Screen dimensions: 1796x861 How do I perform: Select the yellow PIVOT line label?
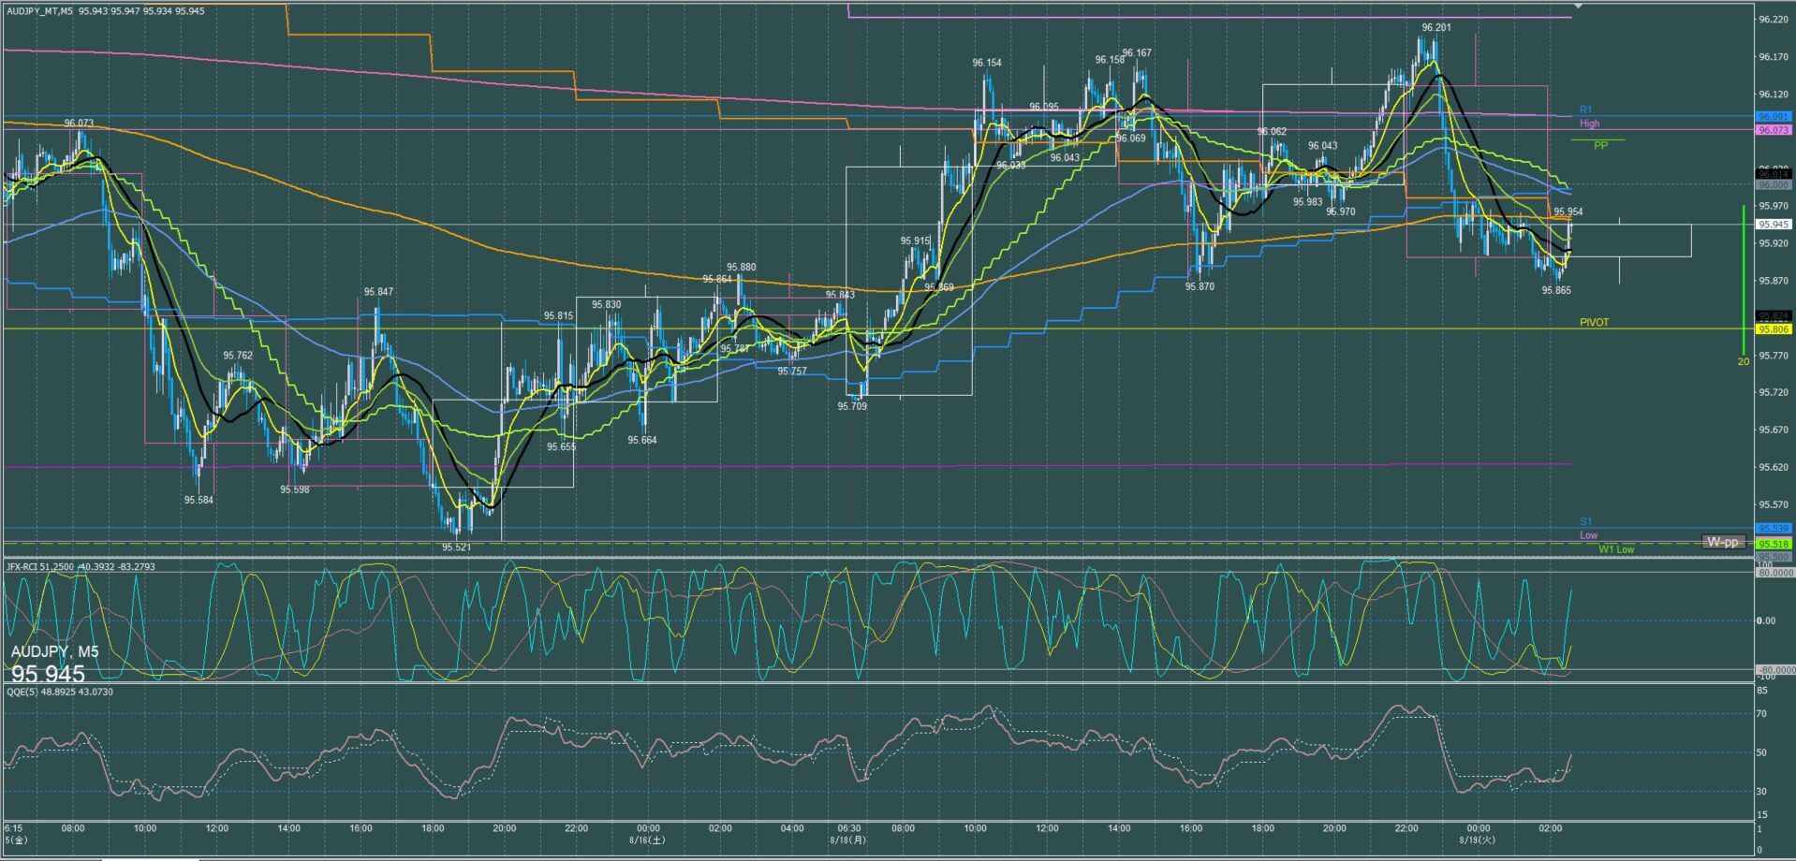pyautogui.click(x=1594, y=323)
